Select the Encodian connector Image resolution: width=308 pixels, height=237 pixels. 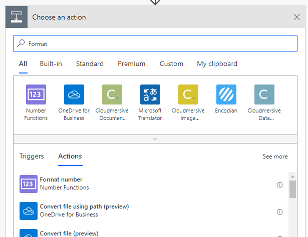coord(226,94)
